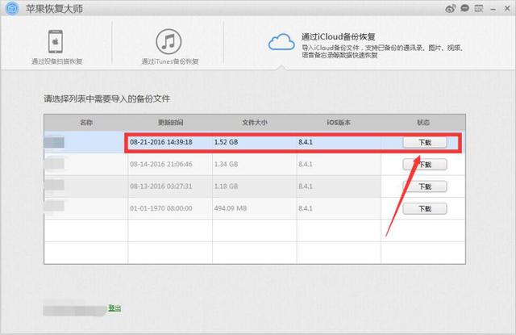
Task: Download the 08-14-2016 1.34 GB backup
Action: [424, 165]
